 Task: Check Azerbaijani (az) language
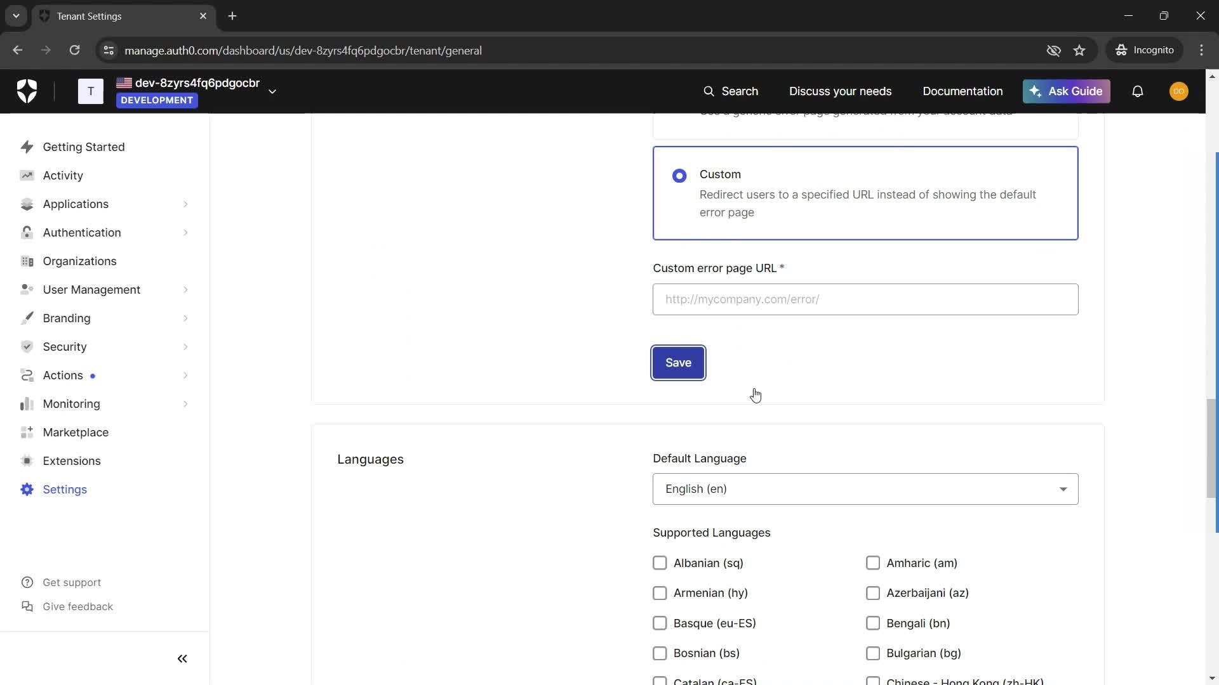click(873, 593)
